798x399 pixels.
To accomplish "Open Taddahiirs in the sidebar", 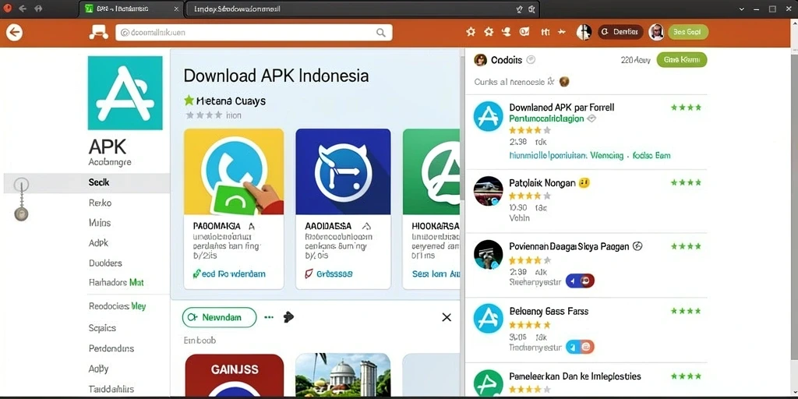I will click(111, 389).
